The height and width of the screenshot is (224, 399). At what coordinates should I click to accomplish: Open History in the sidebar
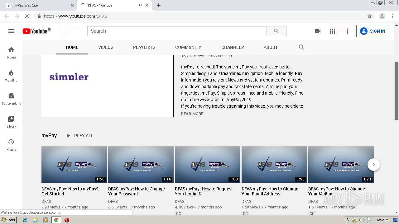click(x=11, y=145)
